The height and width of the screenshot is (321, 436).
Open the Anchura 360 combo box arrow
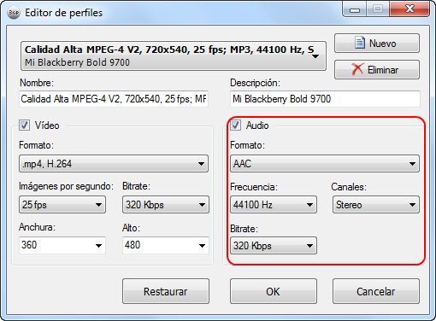98,246
